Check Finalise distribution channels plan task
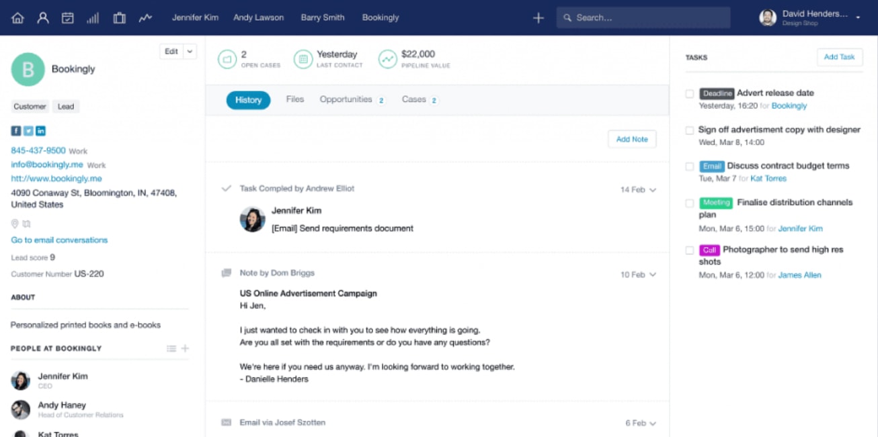The height and width of the screenshot is (437, 878). tap(689, 203)
